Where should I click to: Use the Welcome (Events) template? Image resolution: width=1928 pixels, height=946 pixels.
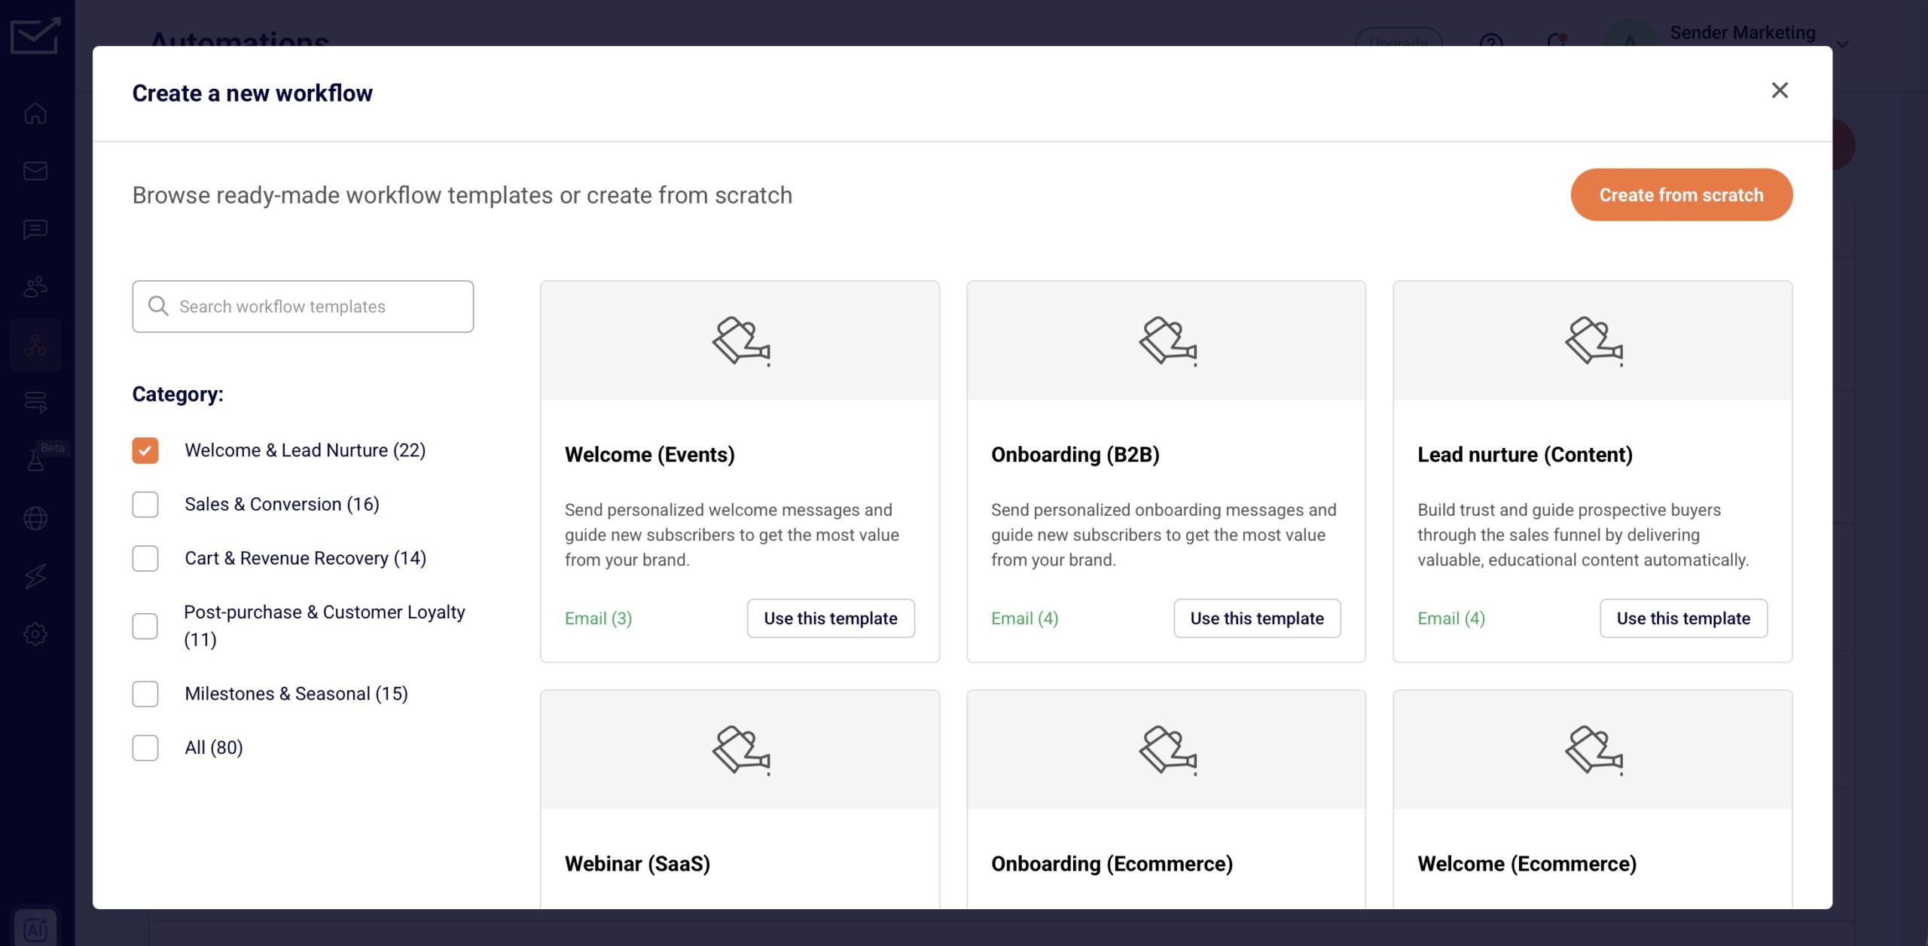pos(831,618)
